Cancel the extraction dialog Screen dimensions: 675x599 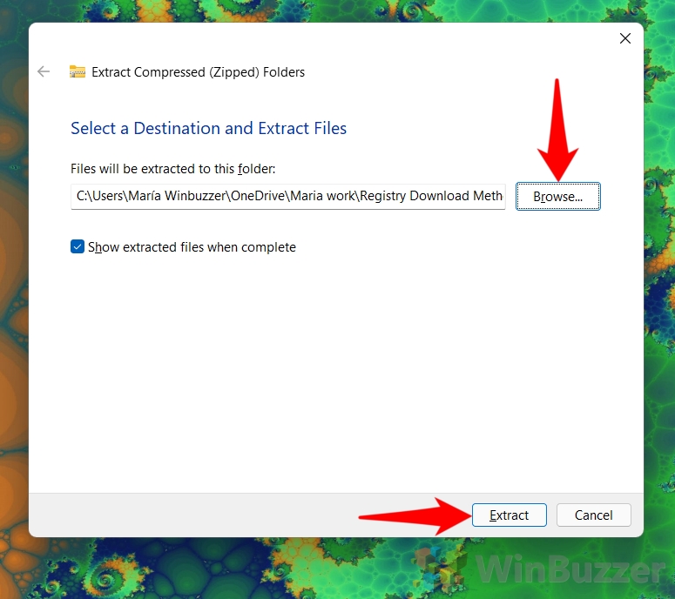point(594,515)
